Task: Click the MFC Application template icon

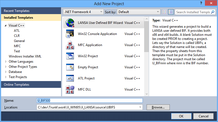Action: pyautogui.click(x=70, y=45)
